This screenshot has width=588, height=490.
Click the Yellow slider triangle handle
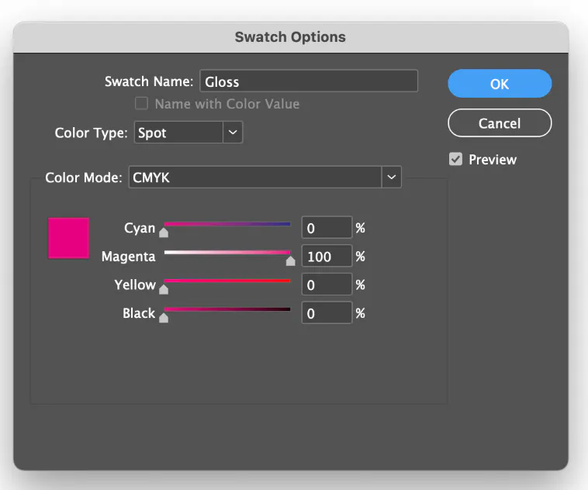coord(163,289)
